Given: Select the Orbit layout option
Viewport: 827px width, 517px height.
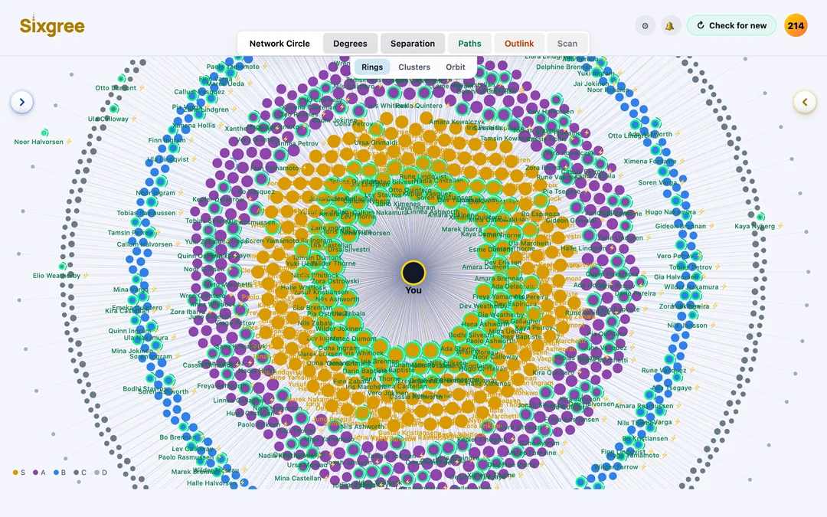Looking at the screenshot, I should coord(455,67).
